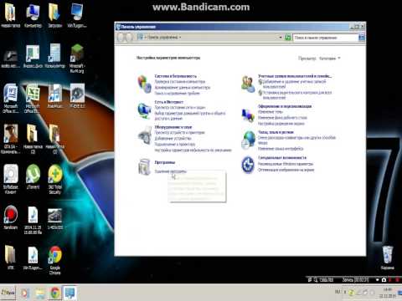
Task: Click Bandicam overlay camera screenshot icon
Action: [x=384, y=279]
